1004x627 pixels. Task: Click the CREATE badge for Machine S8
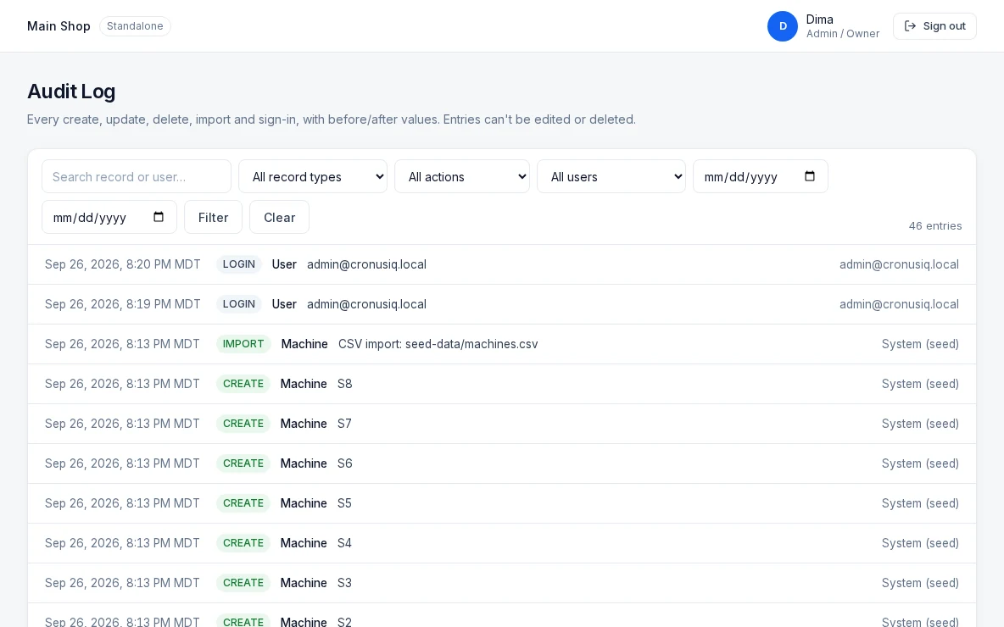click(x=243, y=383)
